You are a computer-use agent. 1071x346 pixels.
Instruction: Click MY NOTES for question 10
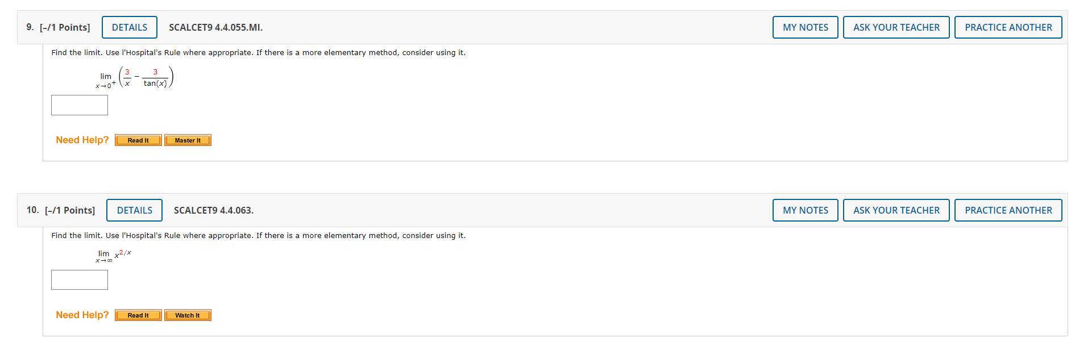pyautogui.click(x=805, y=210)
